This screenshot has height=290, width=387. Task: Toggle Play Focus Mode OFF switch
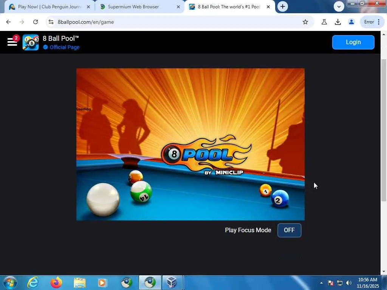coord(289,230)
